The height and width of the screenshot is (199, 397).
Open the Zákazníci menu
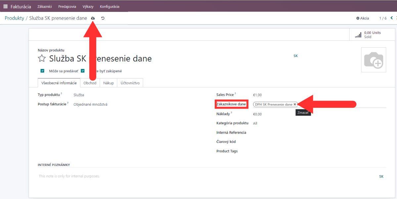(x=45, y=7)
